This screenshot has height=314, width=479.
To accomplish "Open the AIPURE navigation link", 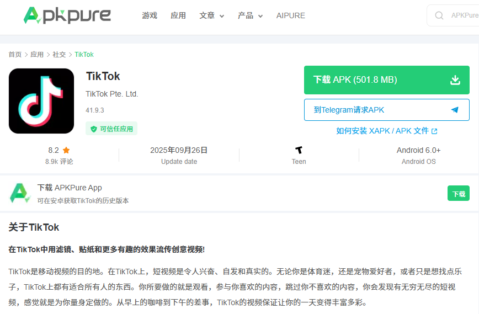I will pos(290,15).
